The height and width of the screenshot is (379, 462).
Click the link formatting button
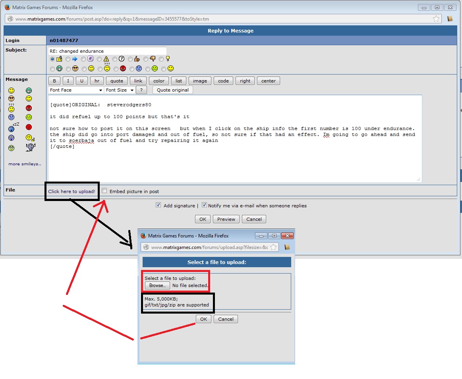coord(138,81)
